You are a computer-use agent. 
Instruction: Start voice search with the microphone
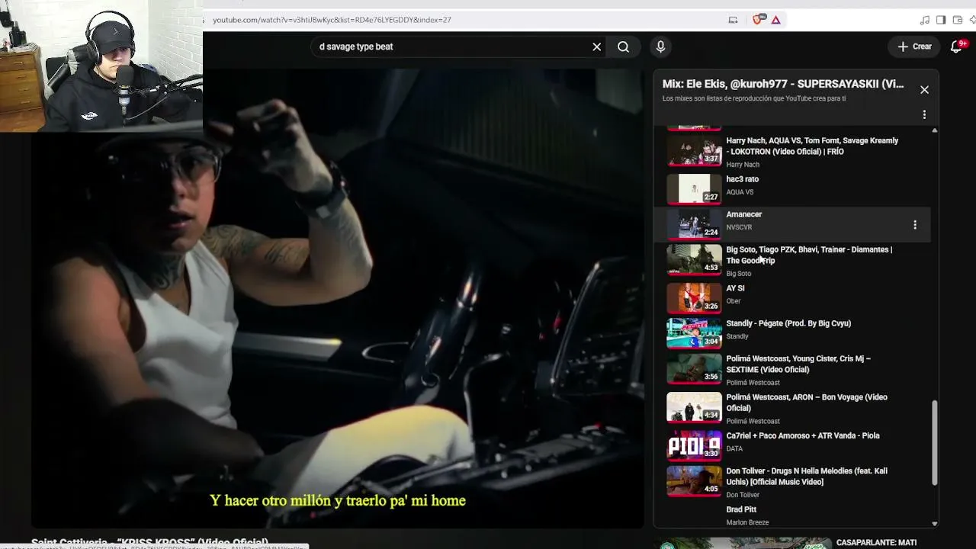click(660, 47)
